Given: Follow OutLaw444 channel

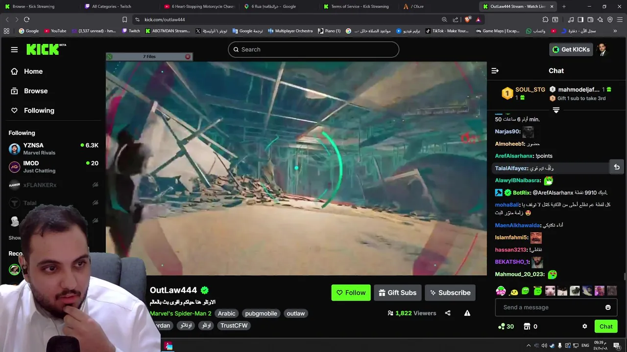Looking at the screenshot, I should point(351,293).
